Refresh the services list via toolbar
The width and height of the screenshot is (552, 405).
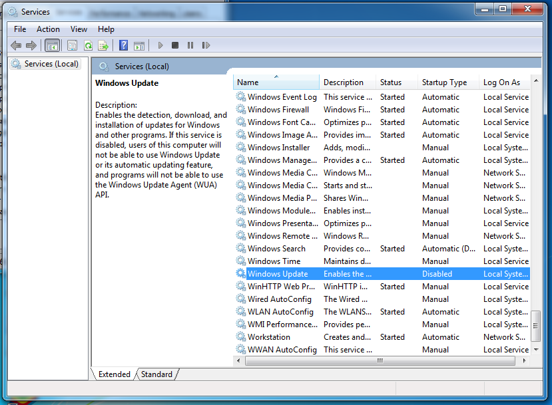(88, 45)
